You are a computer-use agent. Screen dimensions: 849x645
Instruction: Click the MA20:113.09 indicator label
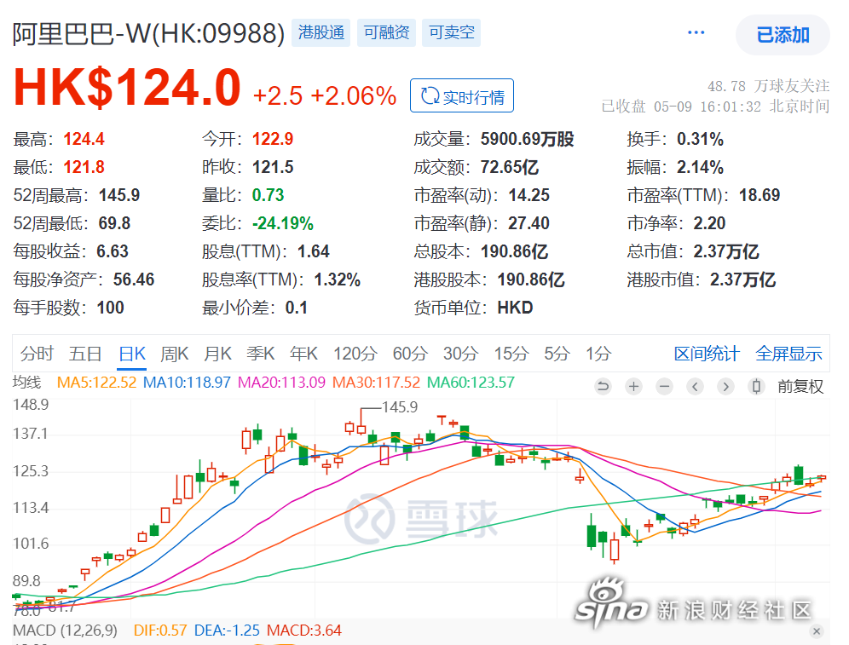pos(281,383)
